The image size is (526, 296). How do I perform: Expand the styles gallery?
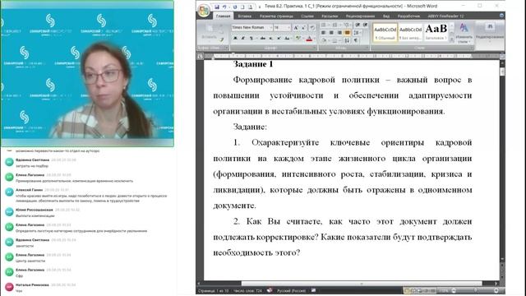click(451, 39)
